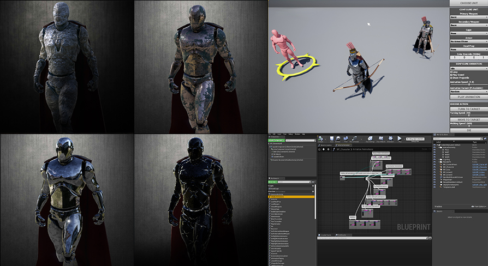Open the Primary Weapon dropdown
The image size is (488, 266).
point(468,17)
